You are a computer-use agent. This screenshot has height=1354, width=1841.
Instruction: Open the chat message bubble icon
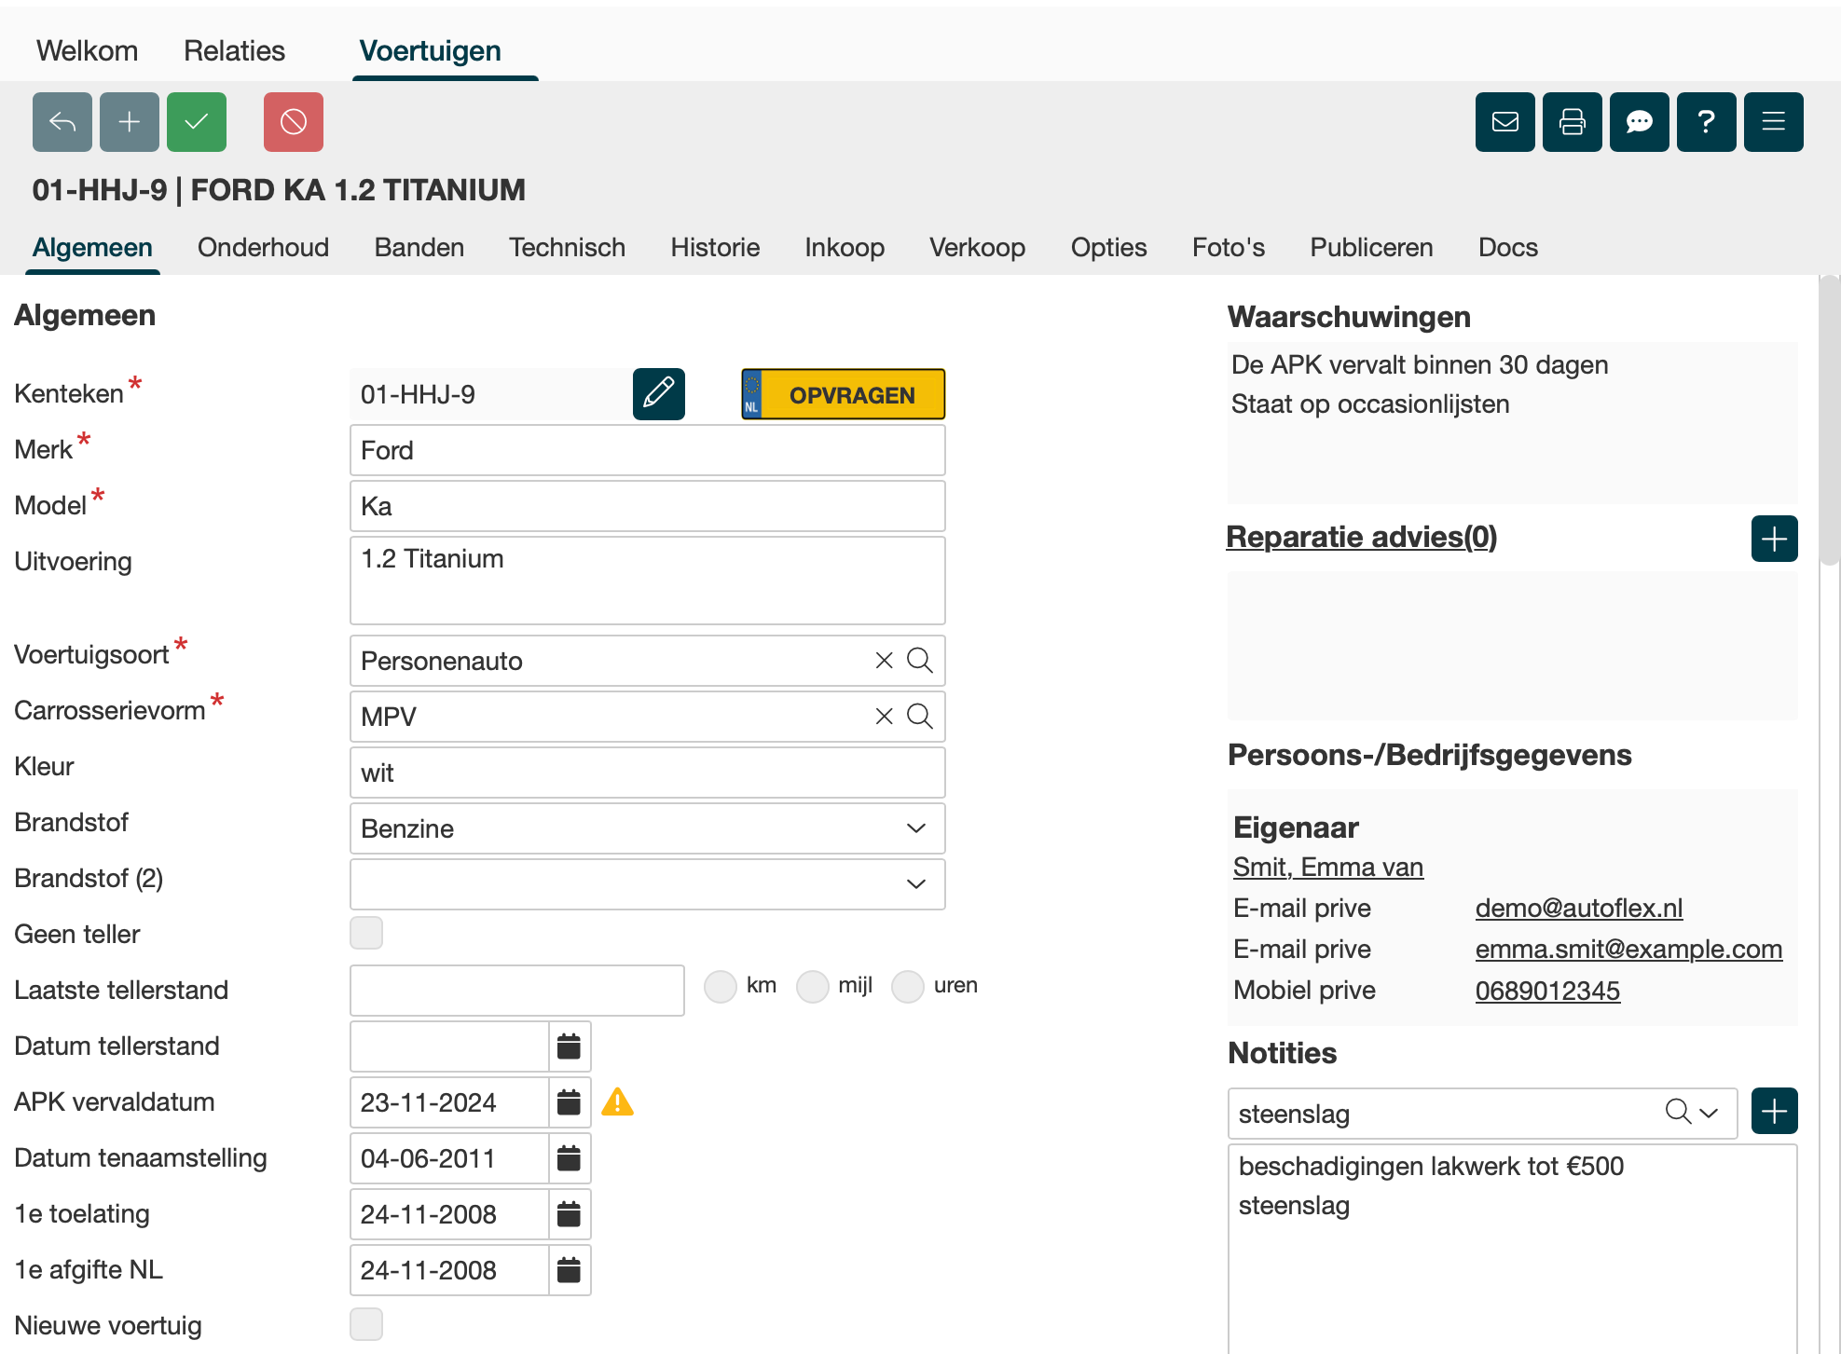[x=1639, y=122]
